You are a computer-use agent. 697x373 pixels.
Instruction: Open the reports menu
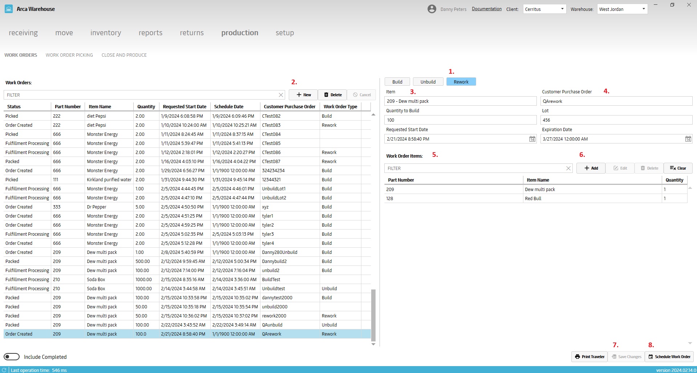[x=150, y=33]
